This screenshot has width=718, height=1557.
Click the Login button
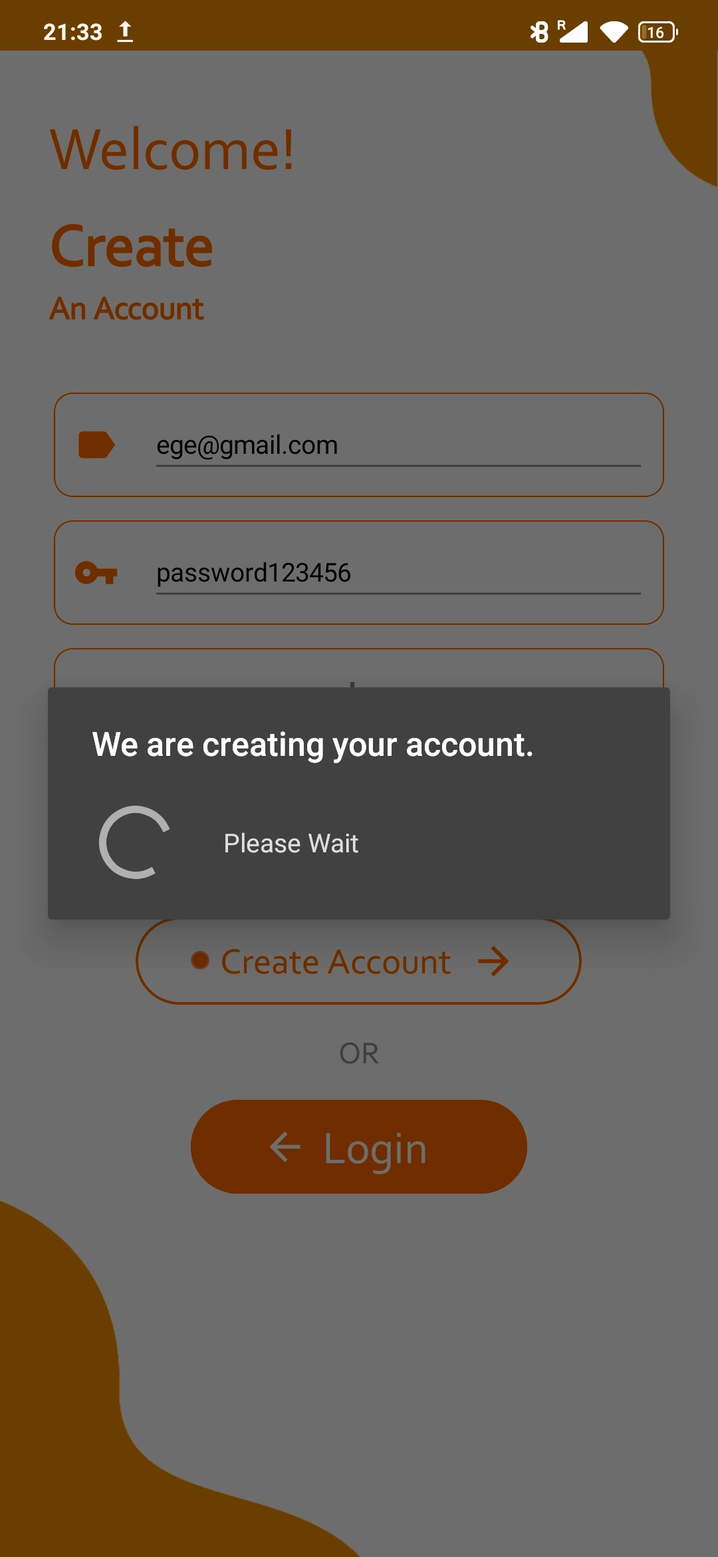(359, 1146)
